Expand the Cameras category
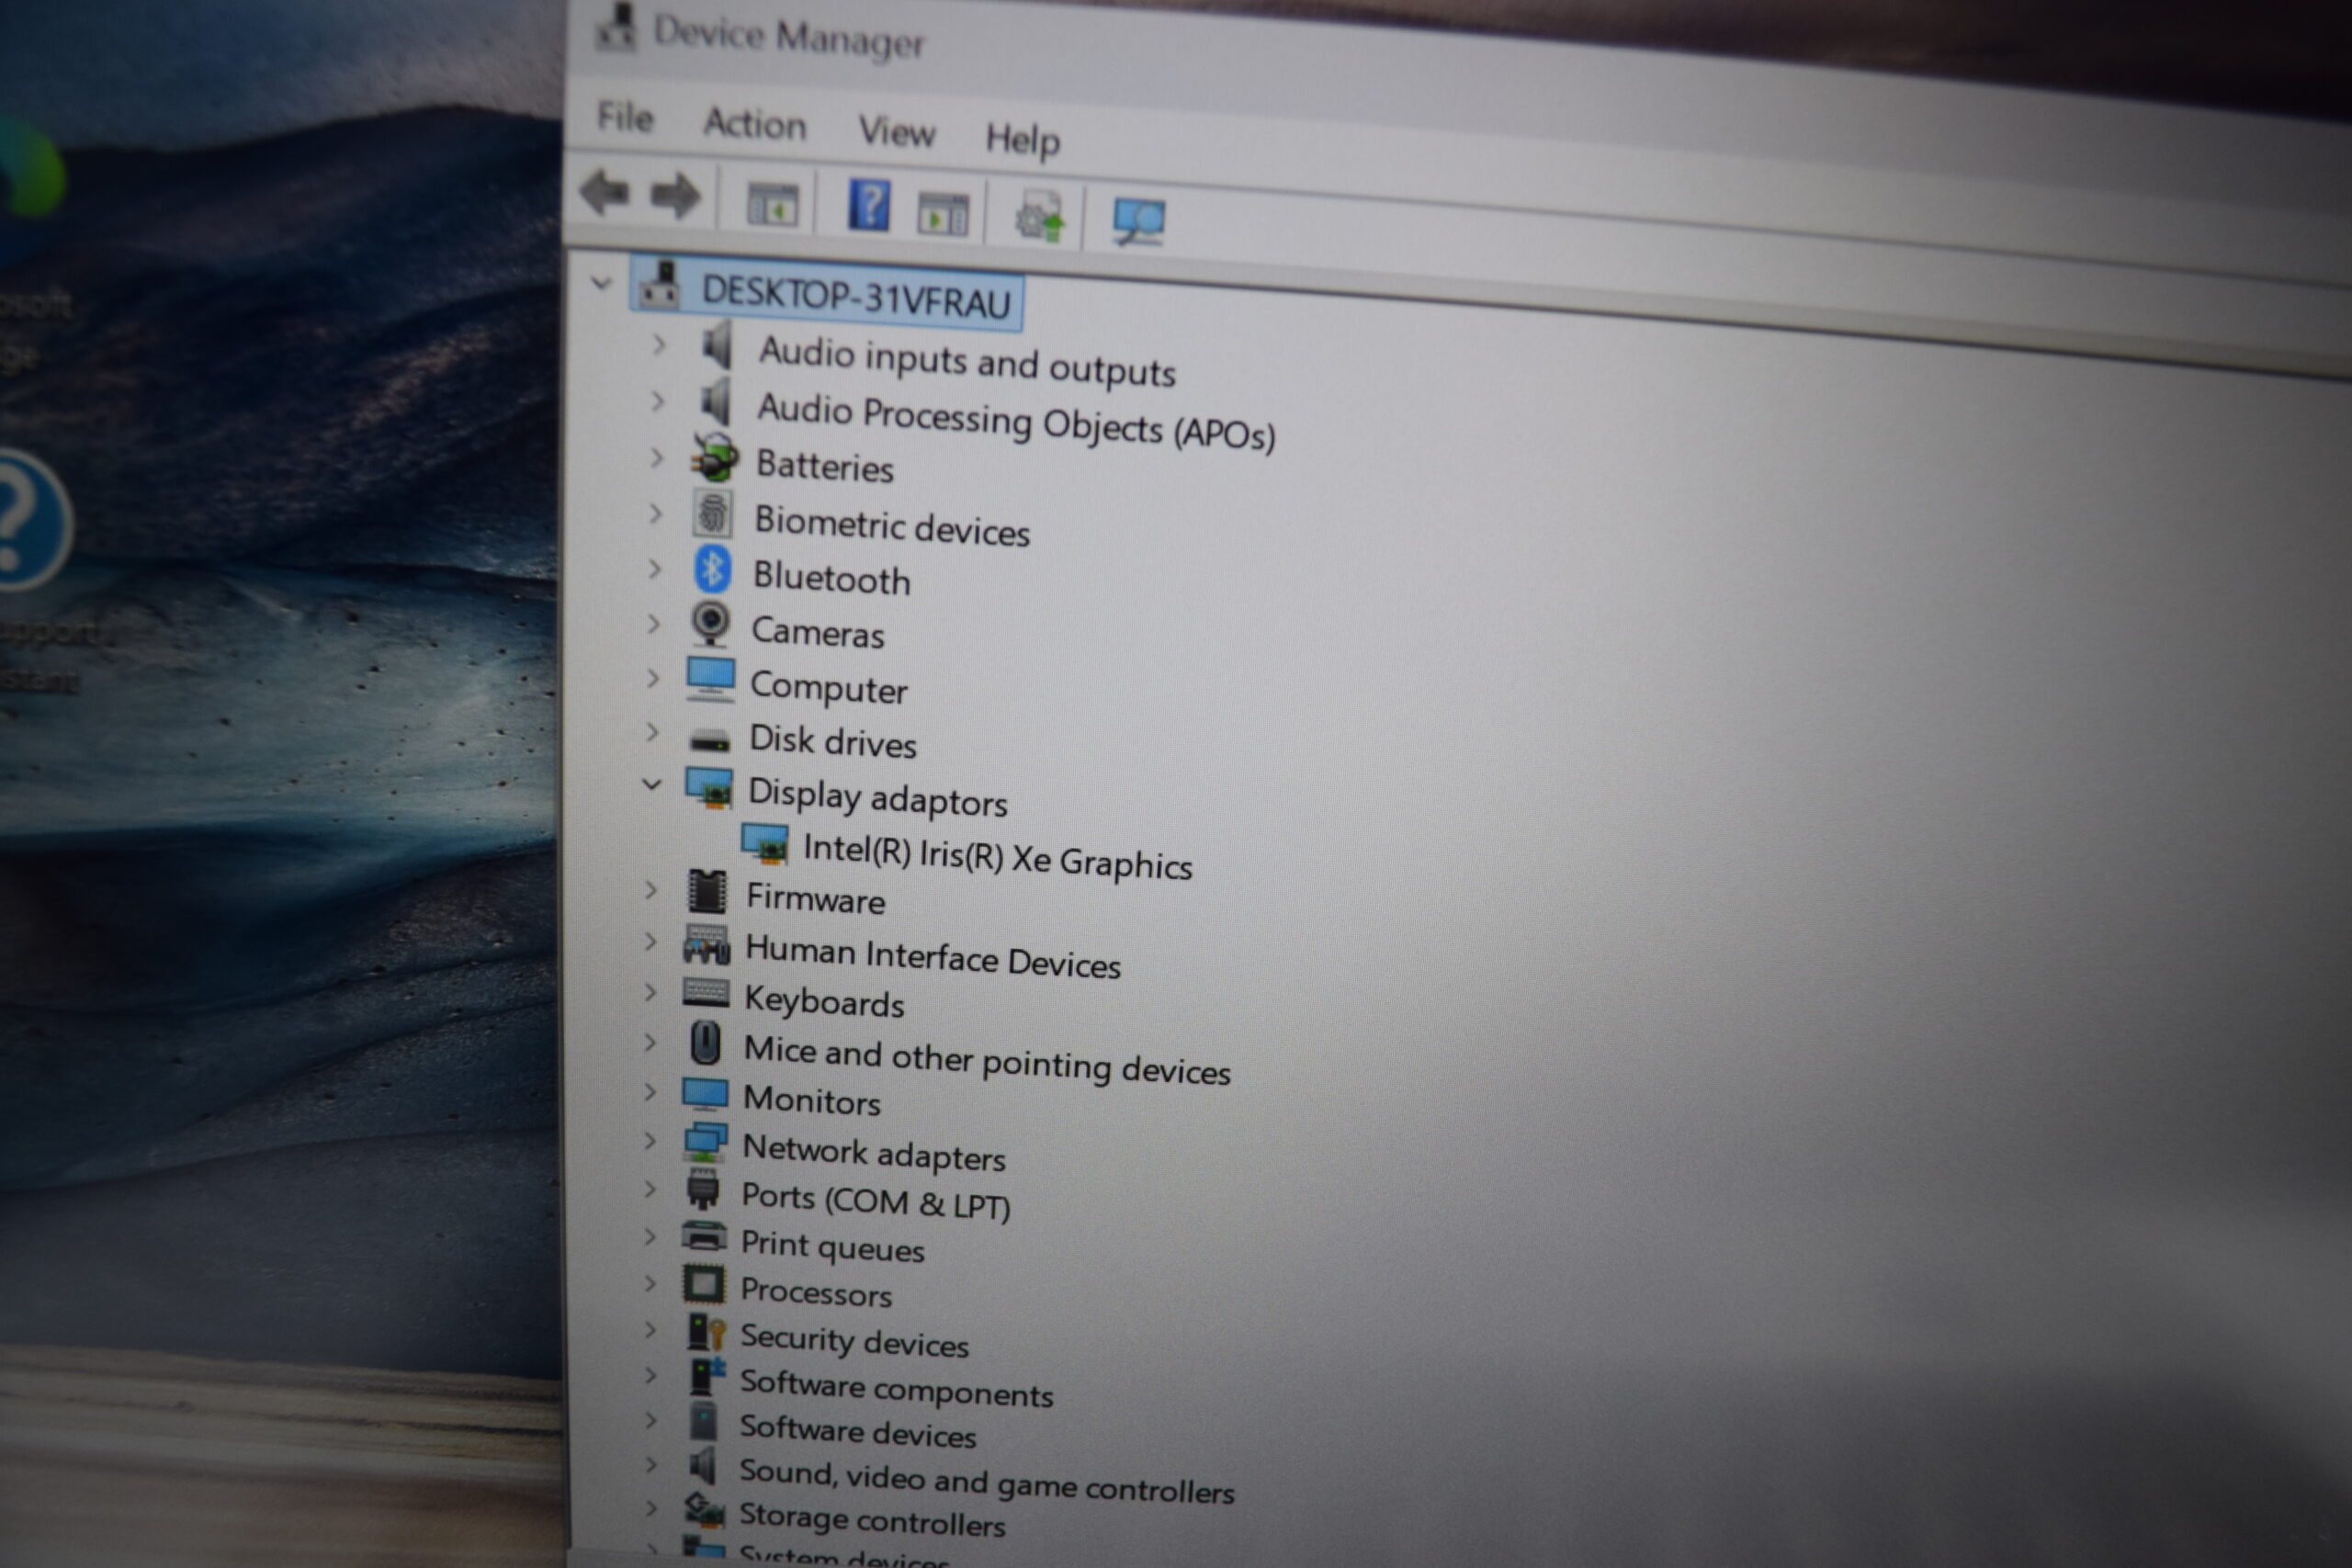 tap(654, 624)
